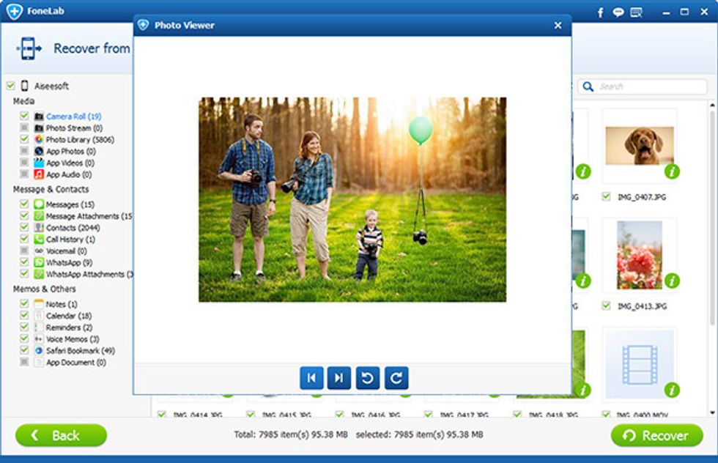The image size is (718, 463).
Task: Open Facebook icon in title bar
Action: click(601, 12)
